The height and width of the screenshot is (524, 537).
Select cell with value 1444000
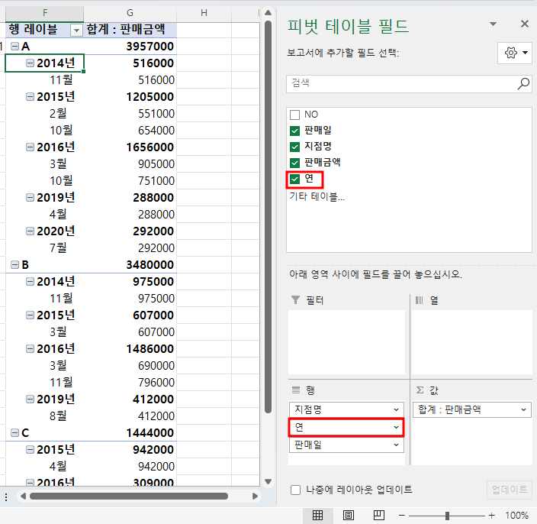coord(130,433)
